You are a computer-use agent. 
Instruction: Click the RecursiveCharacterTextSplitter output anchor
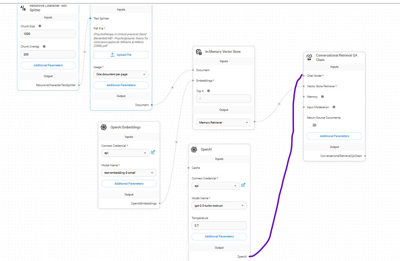[79, 85]
